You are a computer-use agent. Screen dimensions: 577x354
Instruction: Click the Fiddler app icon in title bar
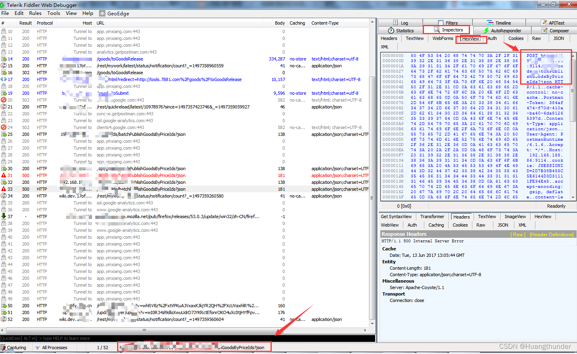[x=2, y=5]
